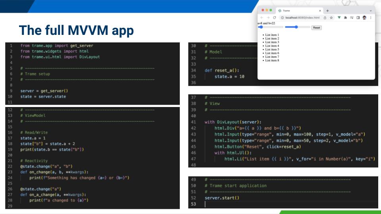Click the first range slider for a
Viewport: 381px width, 214px height.
click(271, 27)
